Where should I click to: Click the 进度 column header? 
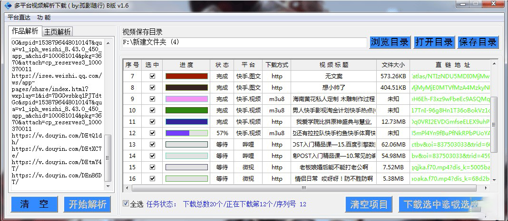pos(186,65)
